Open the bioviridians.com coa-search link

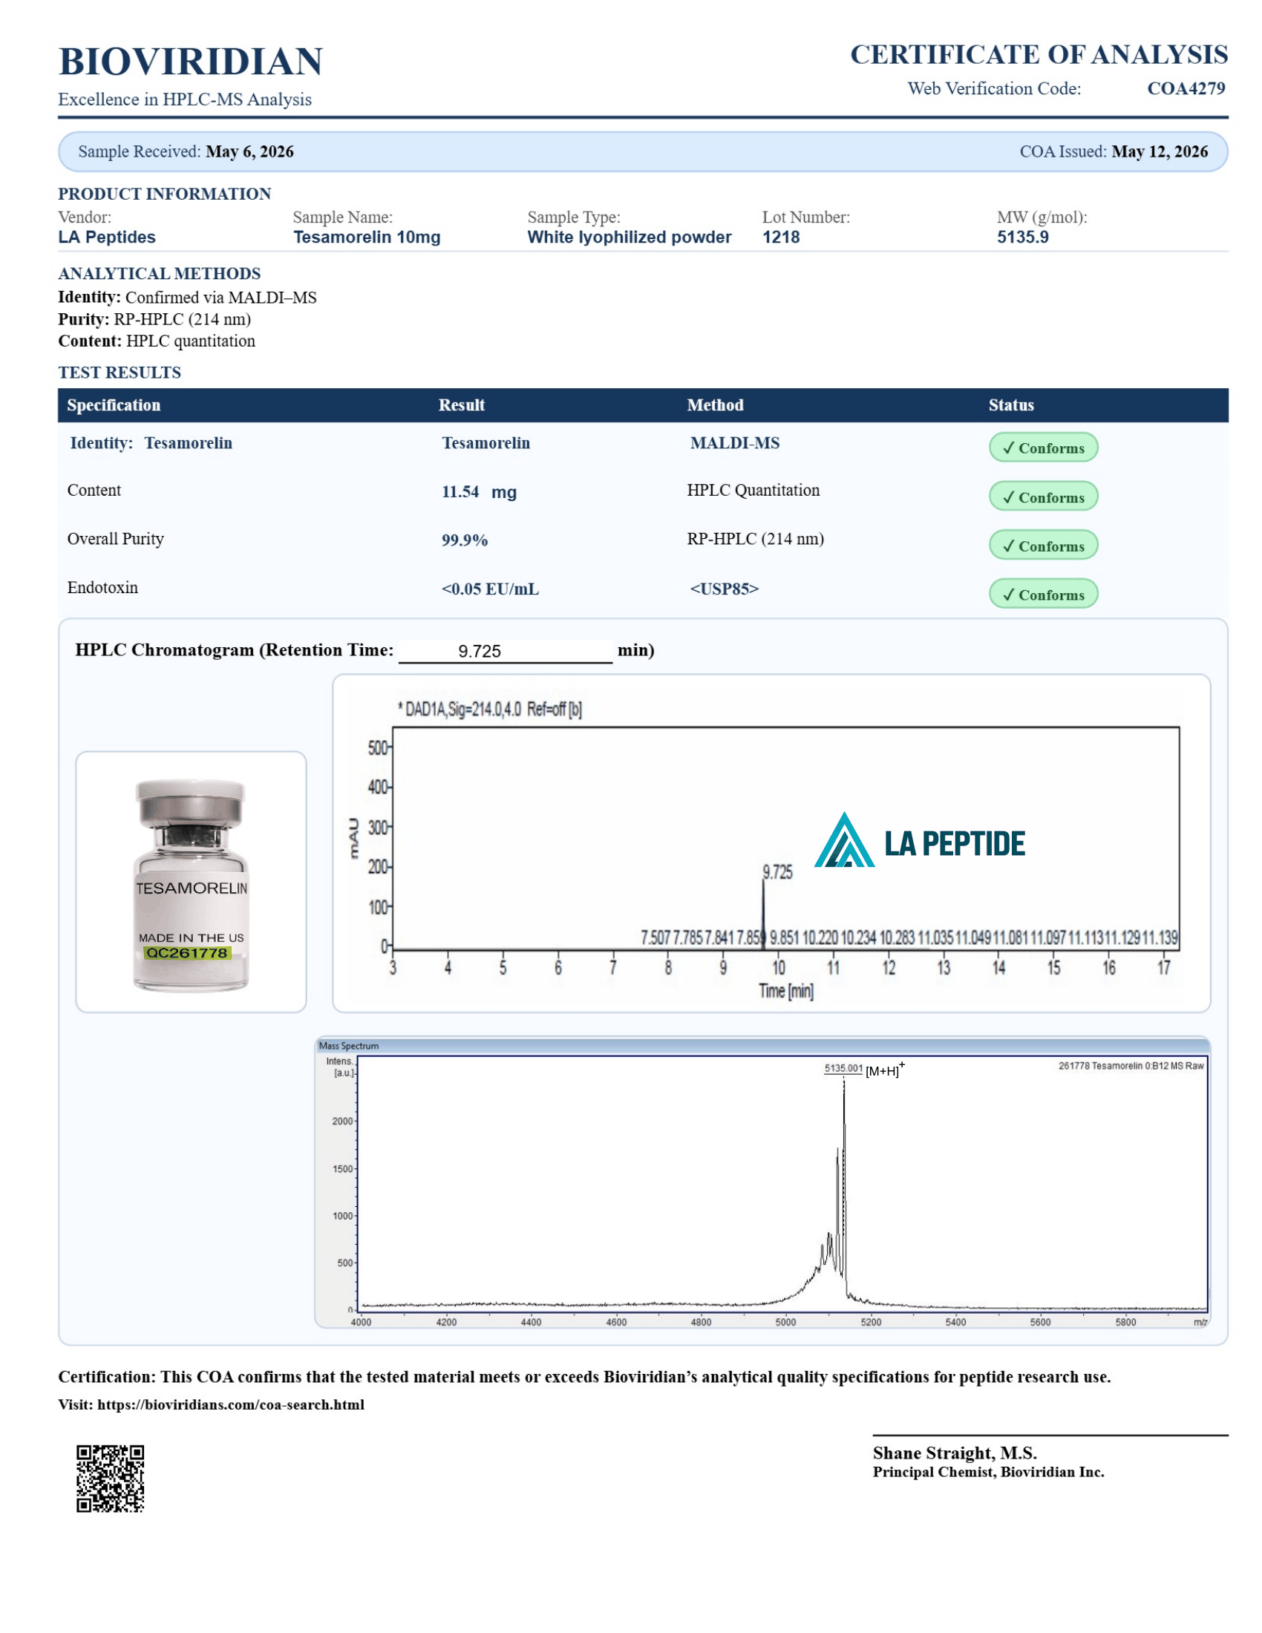click(x=231, y=1405)
